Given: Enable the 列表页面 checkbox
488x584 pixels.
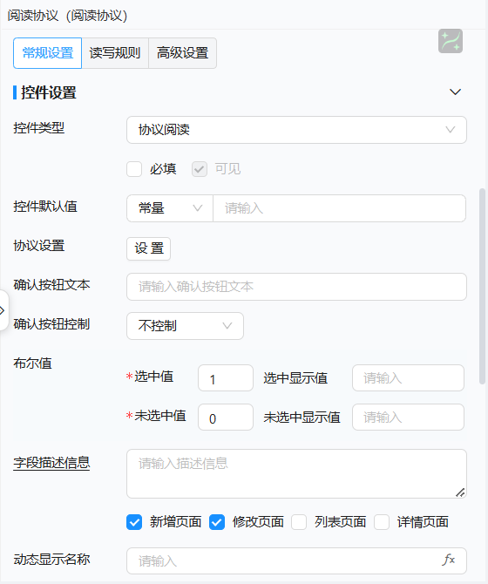Looking at the screenshot, I should point(299,522).
